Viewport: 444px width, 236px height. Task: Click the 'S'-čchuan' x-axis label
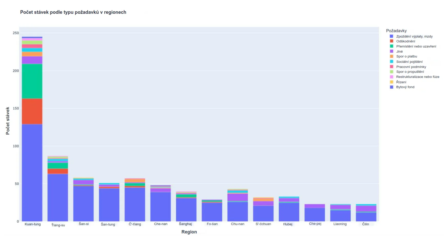pos(263,224)
